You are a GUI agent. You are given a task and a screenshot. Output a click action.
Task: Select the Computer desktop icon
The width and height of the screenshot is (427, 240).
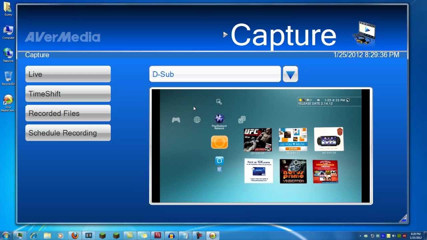pyautogui.click(x=8, y=32)
